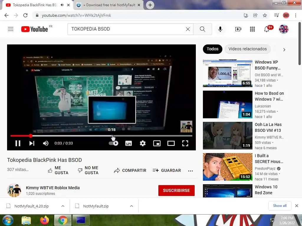
Task: Open the notifications bell
Action: 267,29
